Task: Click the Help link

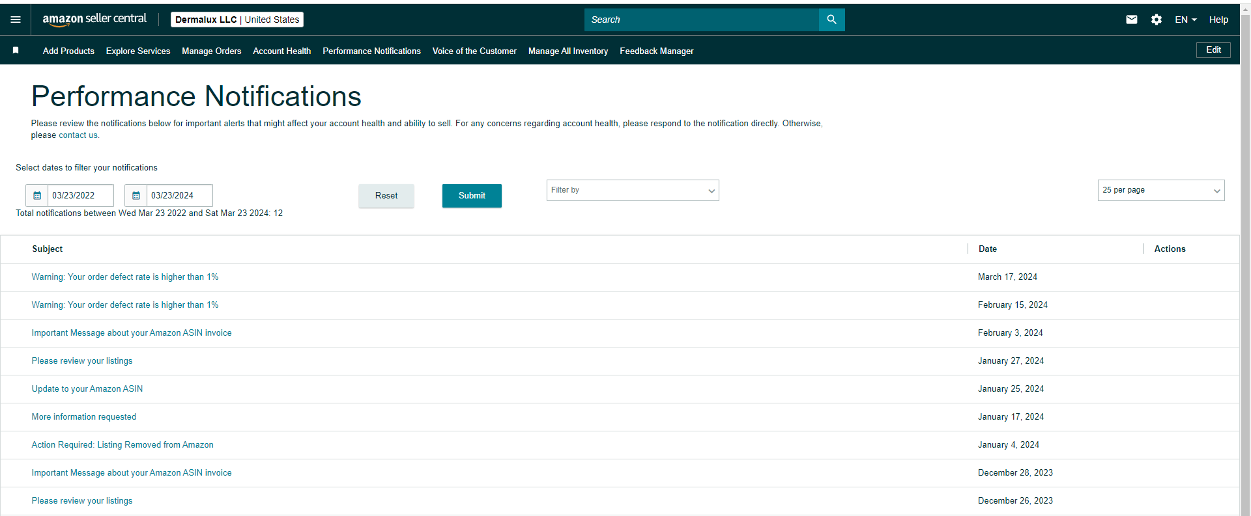Action: (1218, 20)
